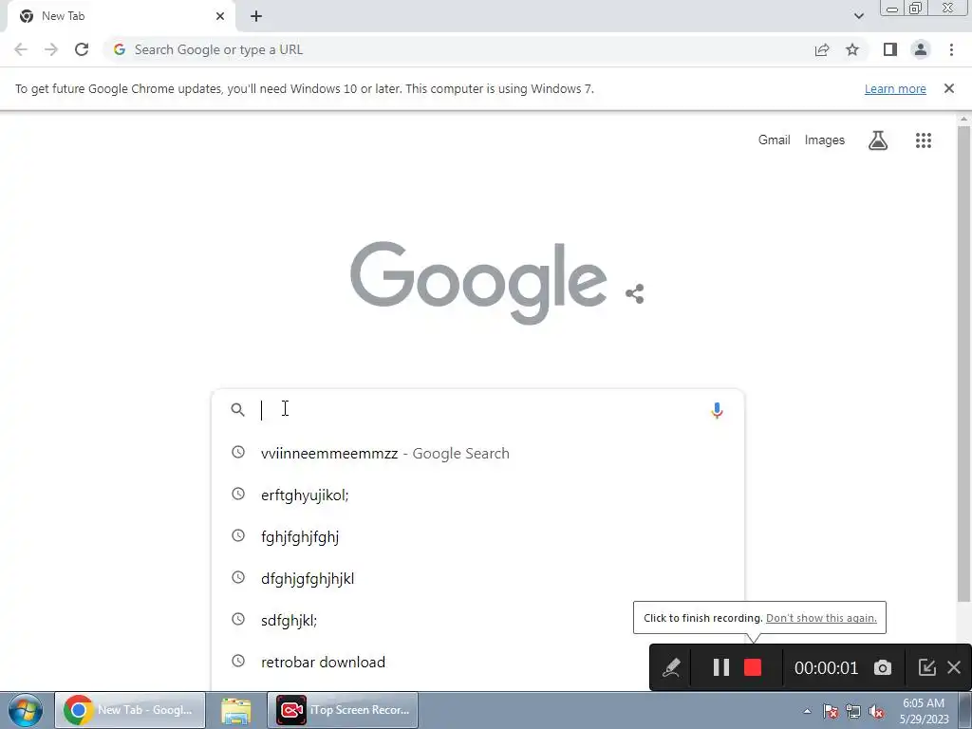Click the magnifier icon in the search box
The image size is (972, 729).
point(238,410)
